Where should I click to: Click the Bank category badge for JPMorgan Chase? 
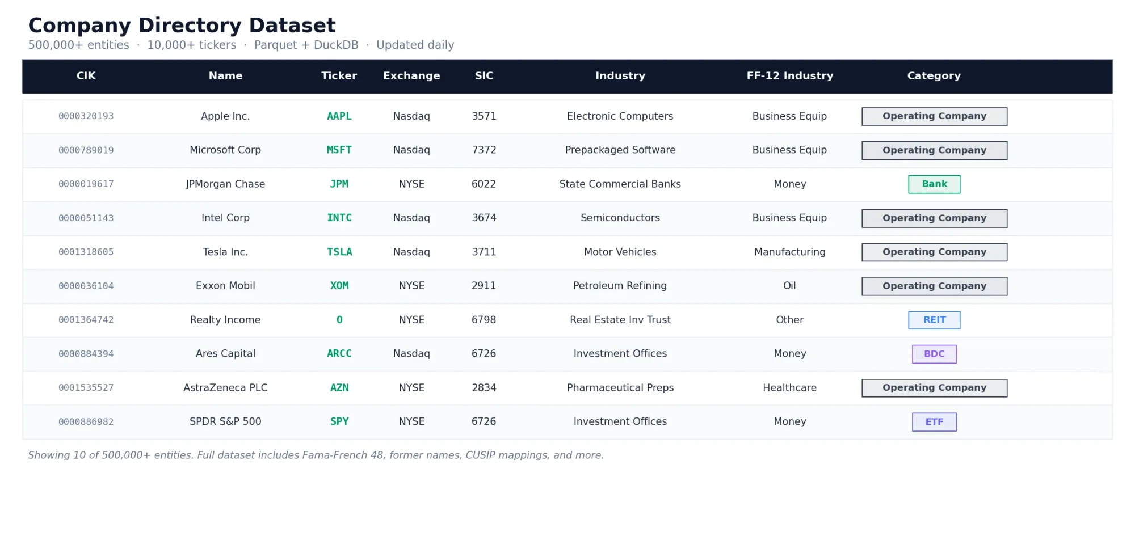click(x=934, y=184)
